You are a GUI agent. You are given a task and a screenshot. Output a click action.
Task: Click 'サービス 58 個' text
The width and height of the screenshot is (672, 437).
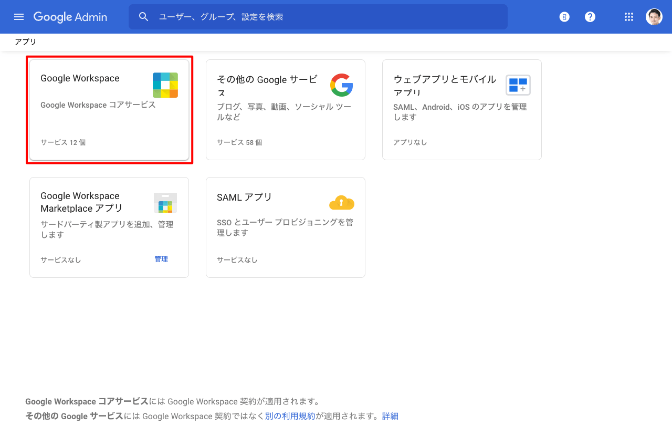(239, 142)
